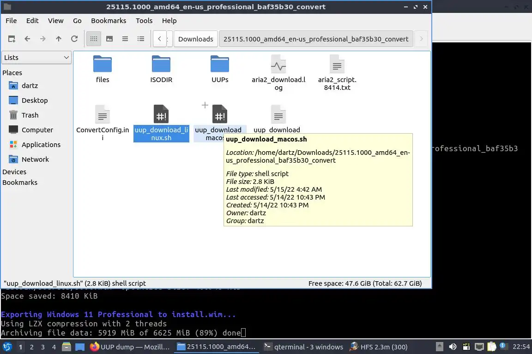This screenshot has width=532, height=354.
Task: Switch to compact list view mode
Action: [125, 39]
